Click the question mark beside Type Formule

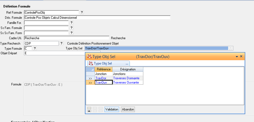tap(35, 48)
